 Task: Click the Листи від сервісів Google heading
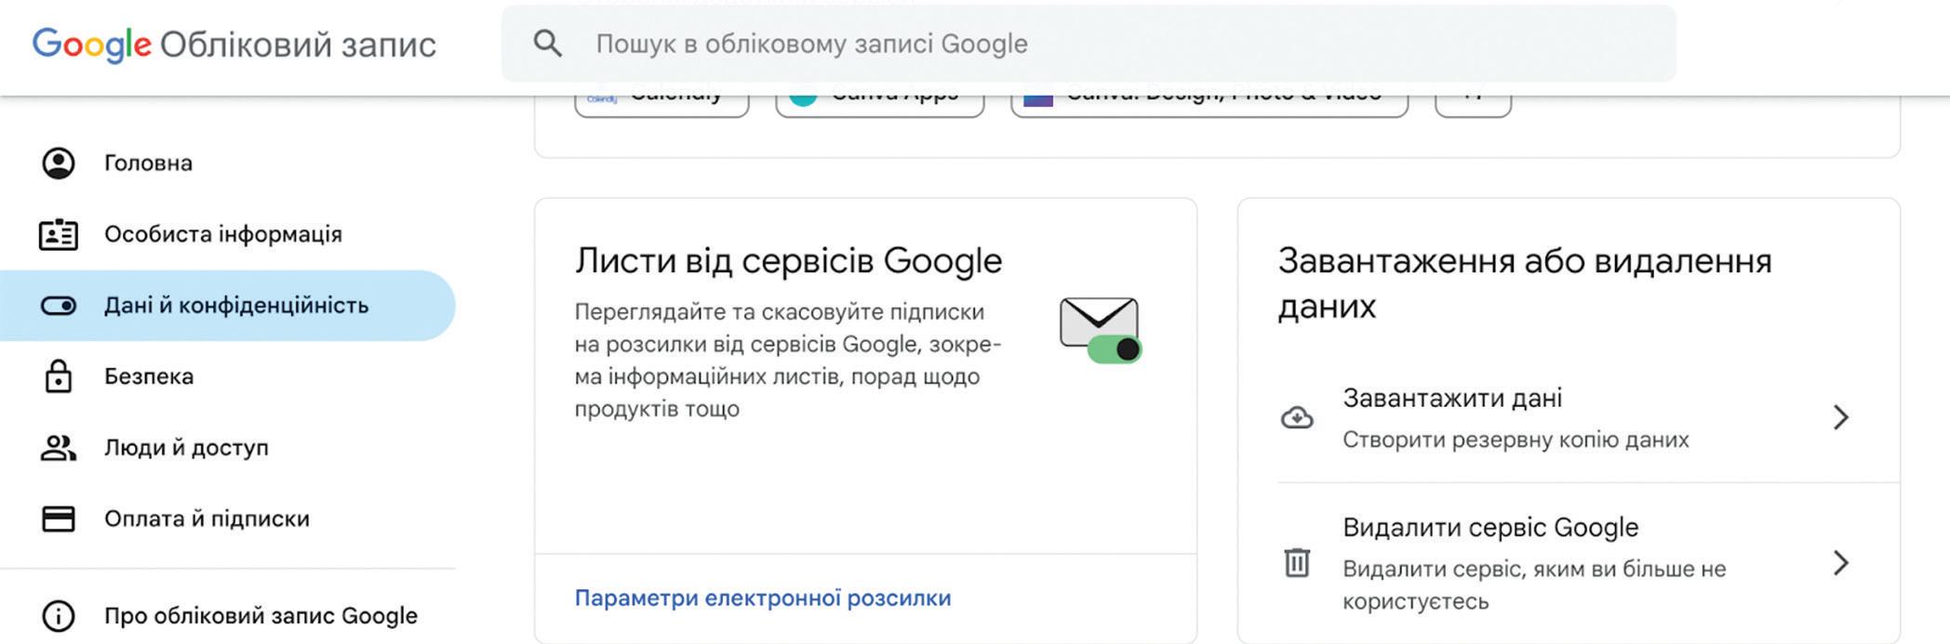tap(788, 261)
